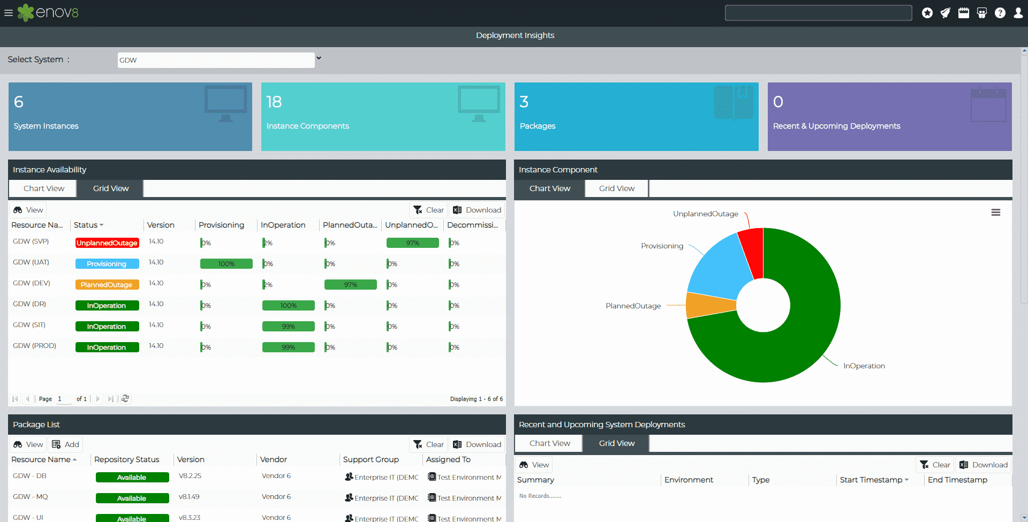Click the help question mark icon

1000,13
